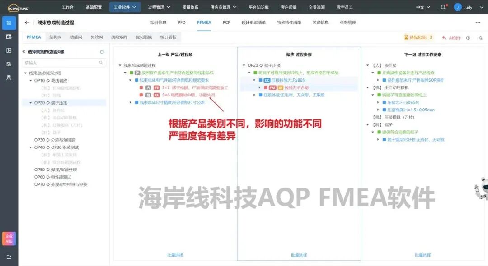Expand the sidebar using the bottom menu icon
The image size is (488, 266).
tap(9, 257)
